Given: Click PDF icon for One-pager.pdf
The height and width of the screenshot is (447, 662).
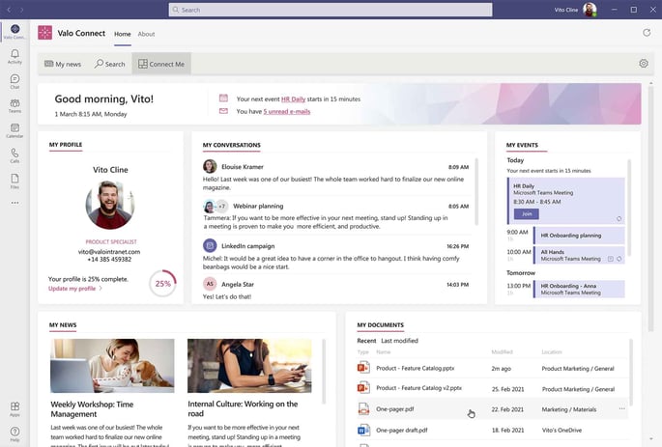Looking at the screenshot, I should pyautogui.click(x=363, y=408).
